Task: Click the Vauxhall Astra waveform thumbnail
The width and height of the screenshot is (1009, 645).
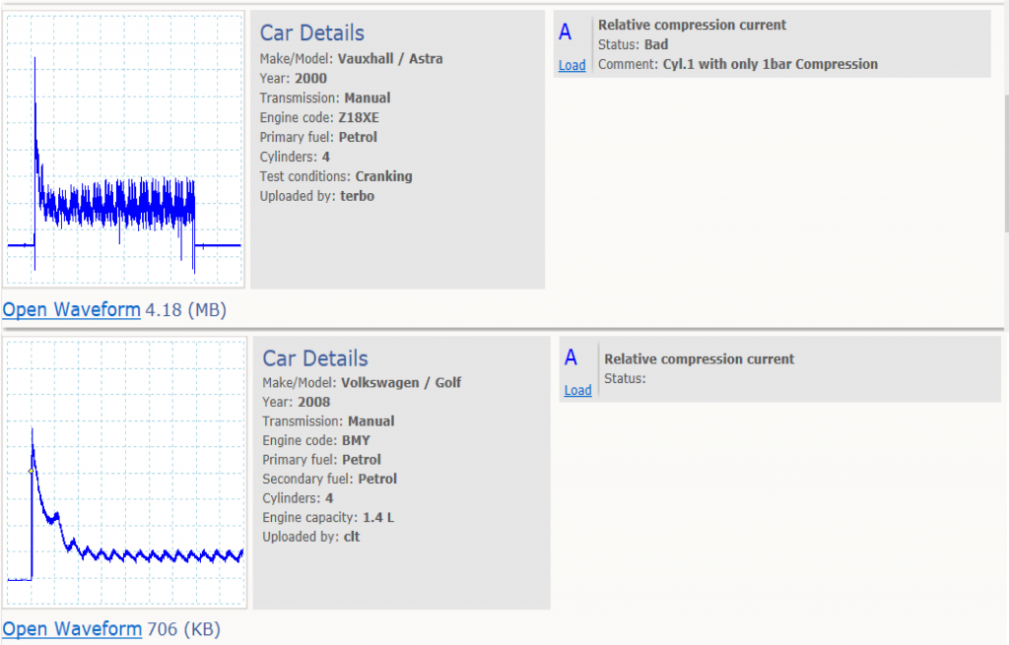Action: [x=124, y=150]
